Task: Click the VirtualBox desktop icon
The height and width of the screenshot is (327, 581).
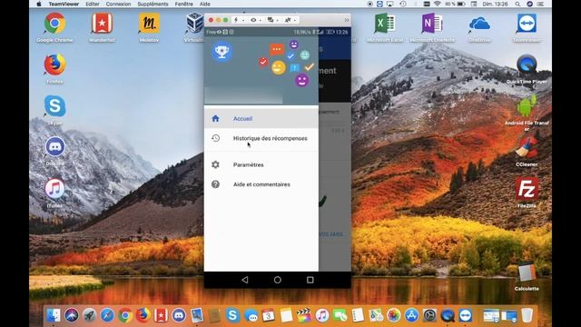Action: coord(194,24)
